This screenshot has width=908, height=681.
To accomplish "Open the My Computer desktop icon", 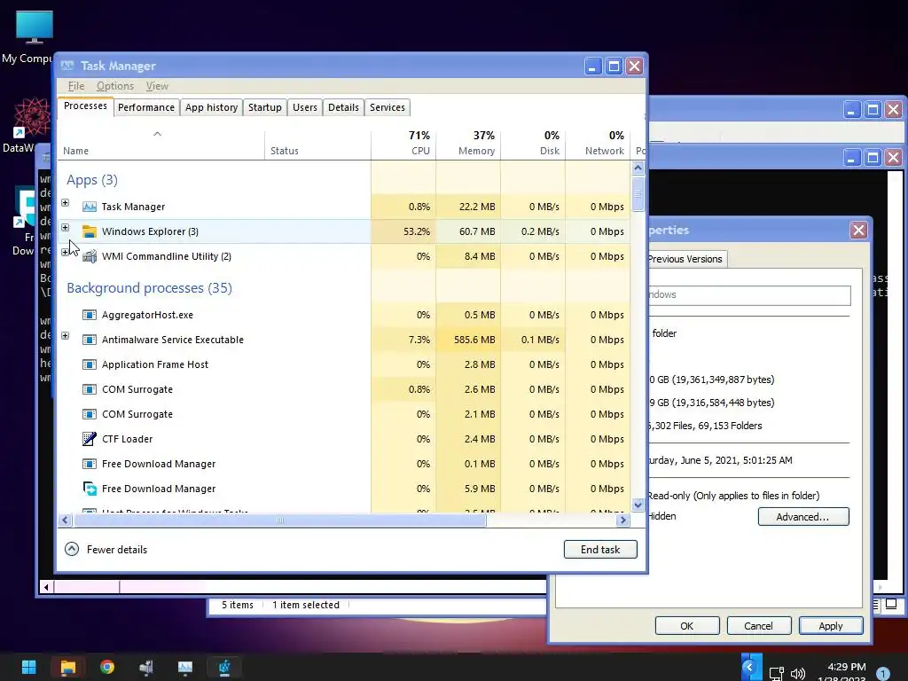I will pyautogui.click(x=35, y=27).
